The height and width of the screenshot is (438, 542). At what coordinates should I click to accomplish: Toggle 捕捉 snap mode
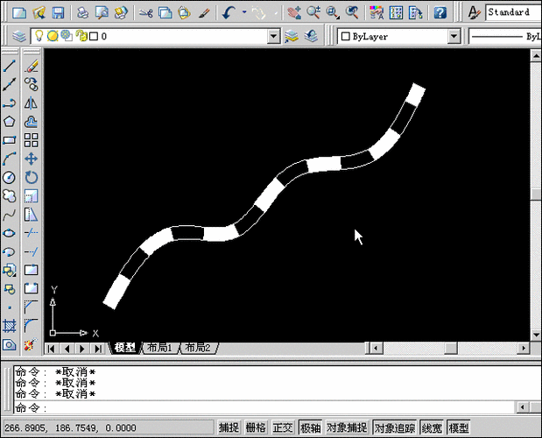(229, 427)
